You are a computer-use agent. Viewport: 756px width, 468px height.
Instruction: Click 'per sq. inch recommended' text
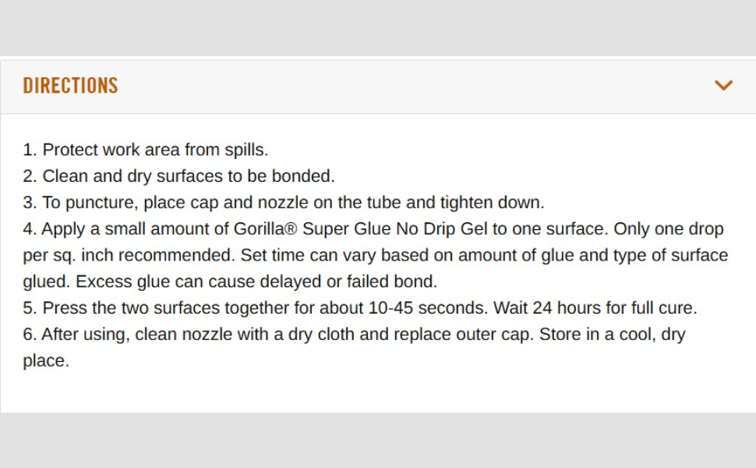tap(129, 256)
